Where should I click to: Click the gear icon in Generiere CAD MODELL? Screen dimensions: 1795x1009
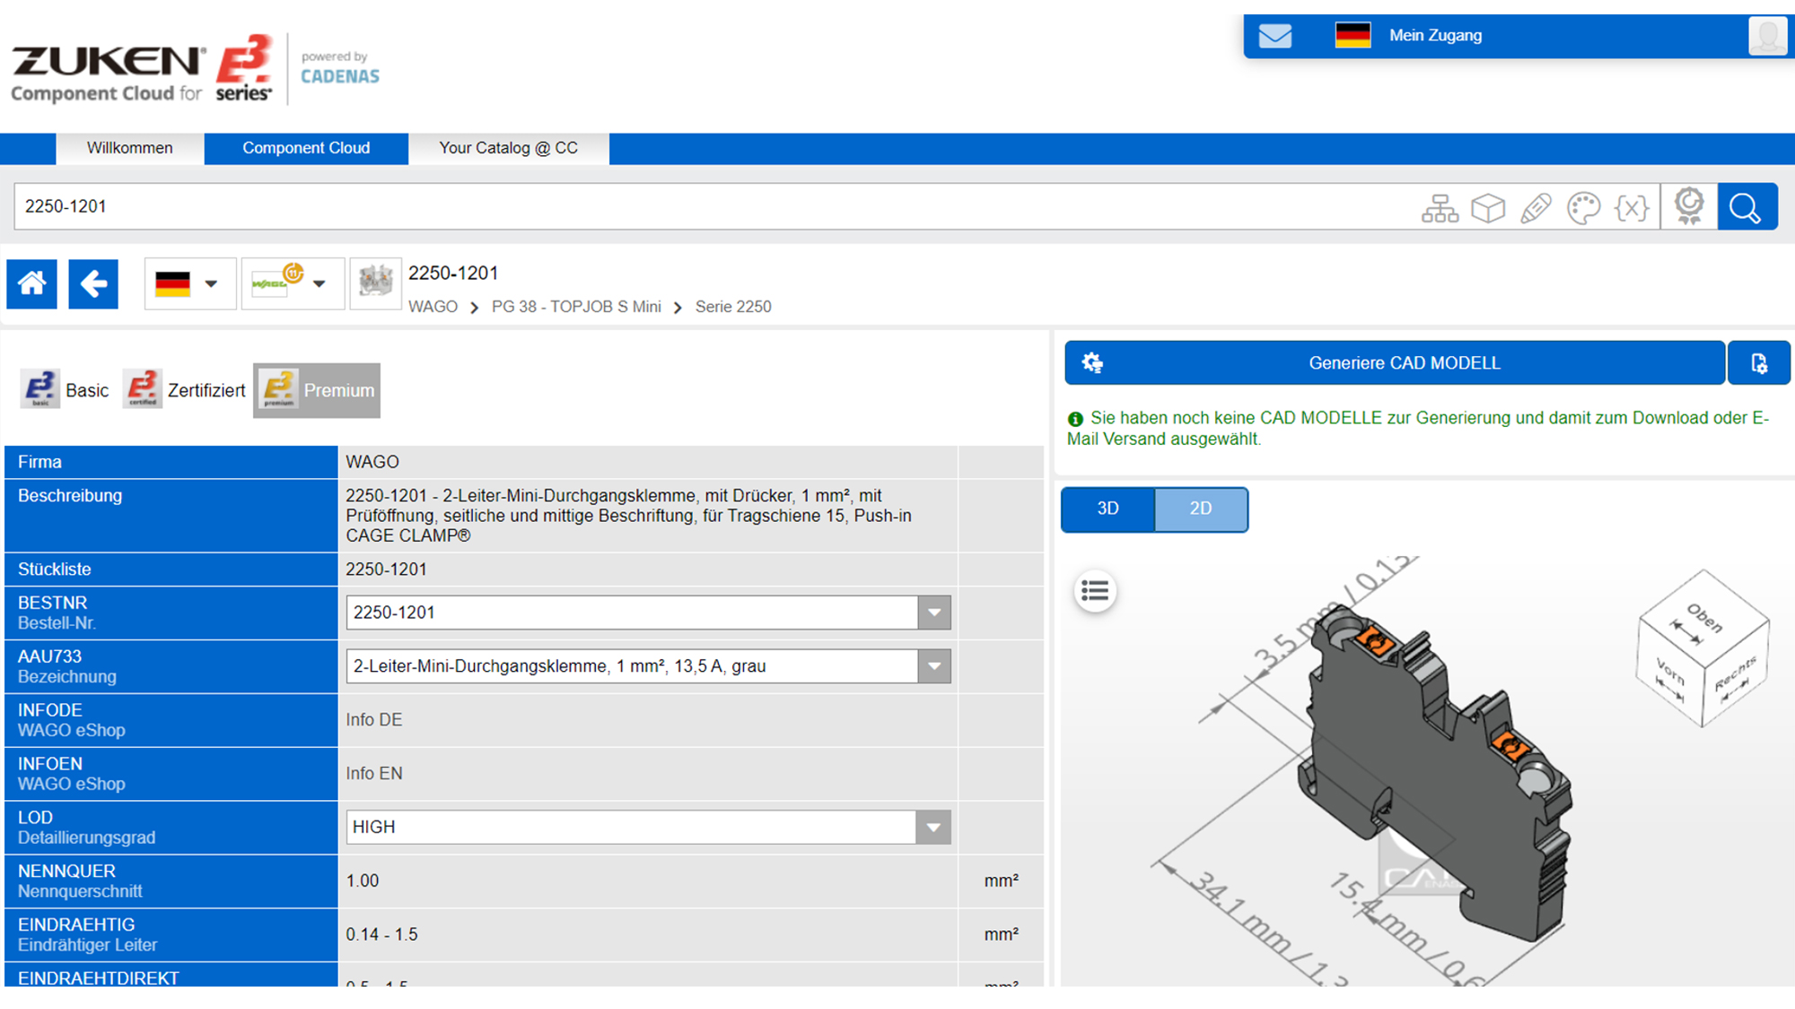[x=1092, y=362]
